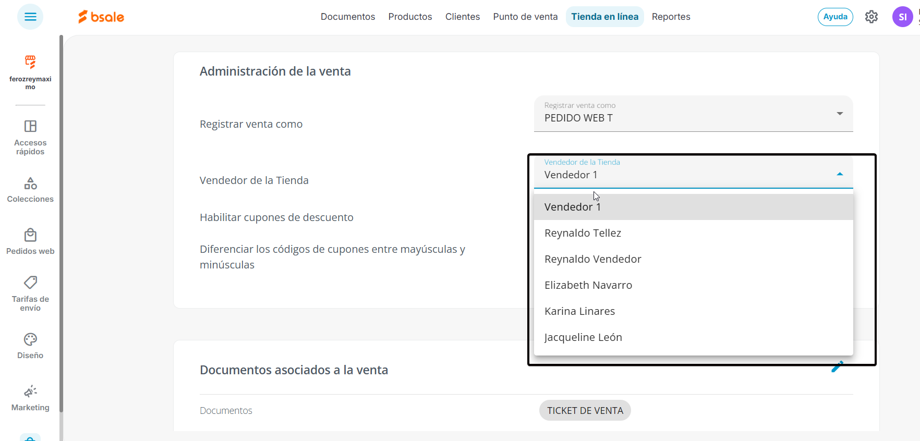The width and height of the screenshot is (920, 441).
Task: Click 'Habilitar cupones de descuento' label
Action: click(276, 217)
